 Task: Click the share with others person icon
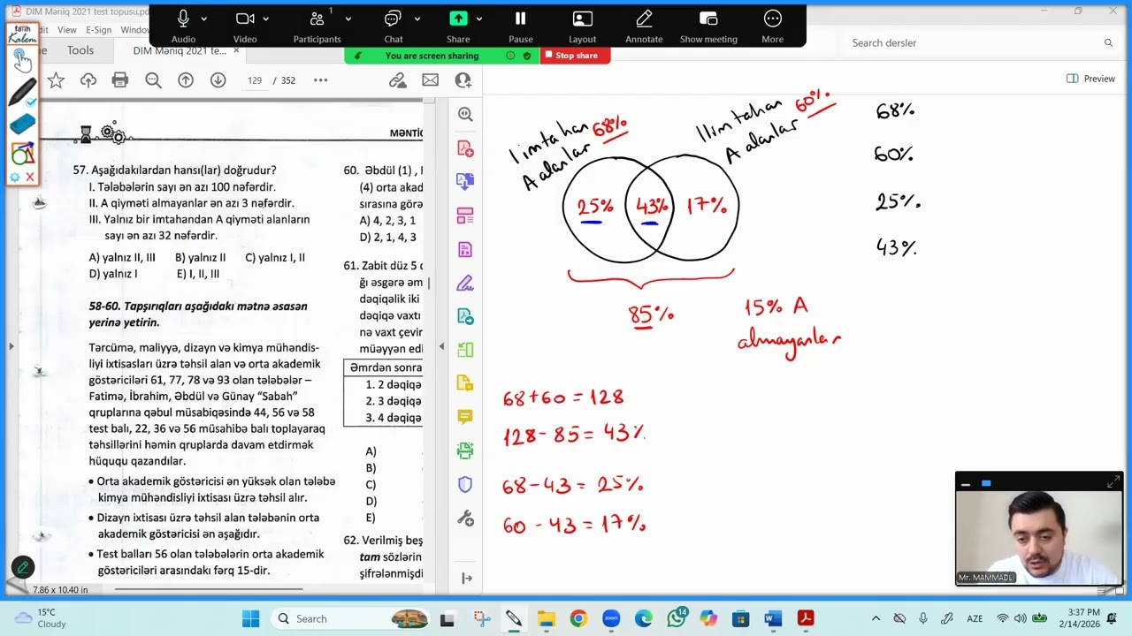463,80
